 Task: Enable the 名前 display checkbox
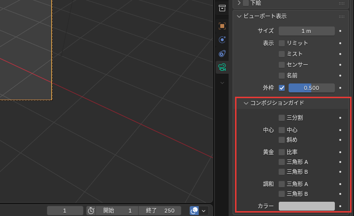pos(282,76)
